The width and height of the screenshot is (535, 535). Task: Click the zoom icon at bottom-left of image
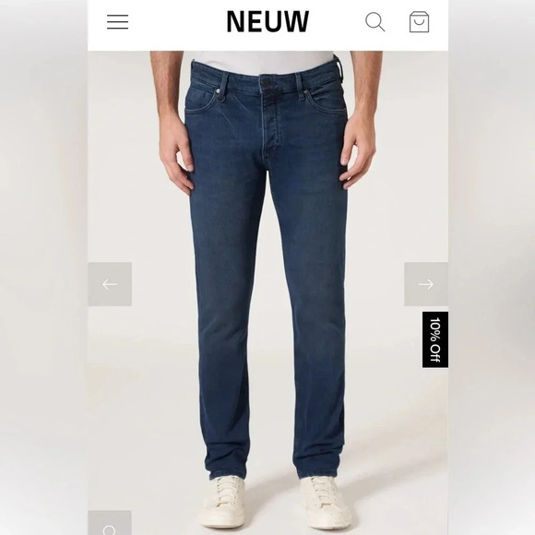110,523
